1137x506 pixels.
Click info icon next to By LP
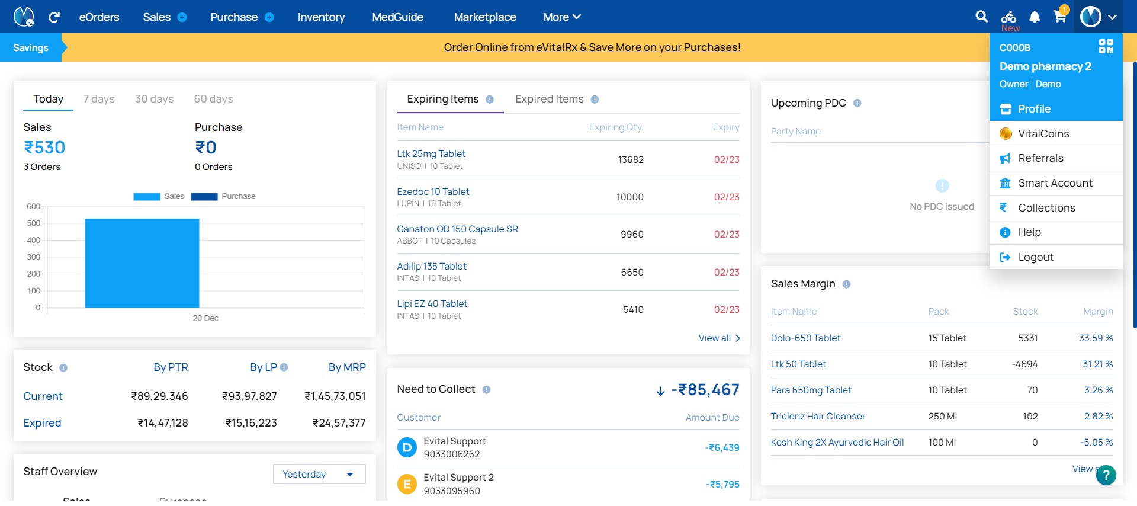pos(284,367)
